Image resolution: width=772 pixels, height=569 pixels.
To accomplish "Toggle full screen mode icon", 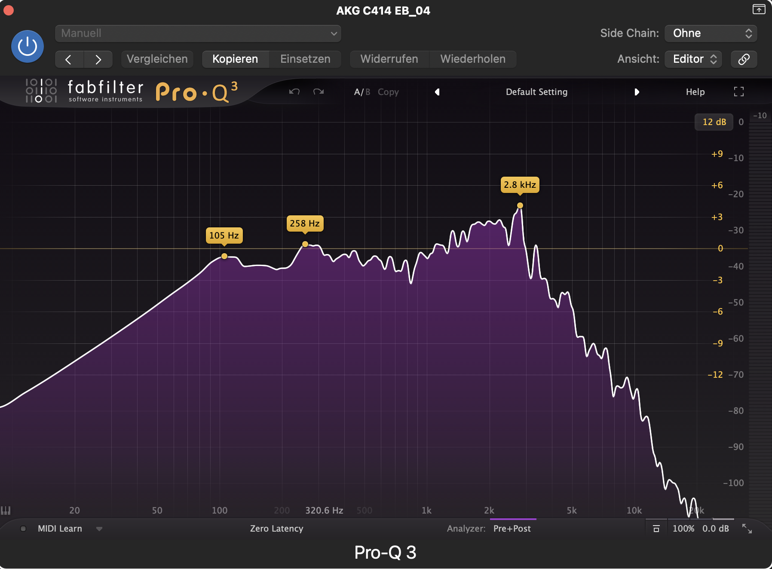I will 739,92.
